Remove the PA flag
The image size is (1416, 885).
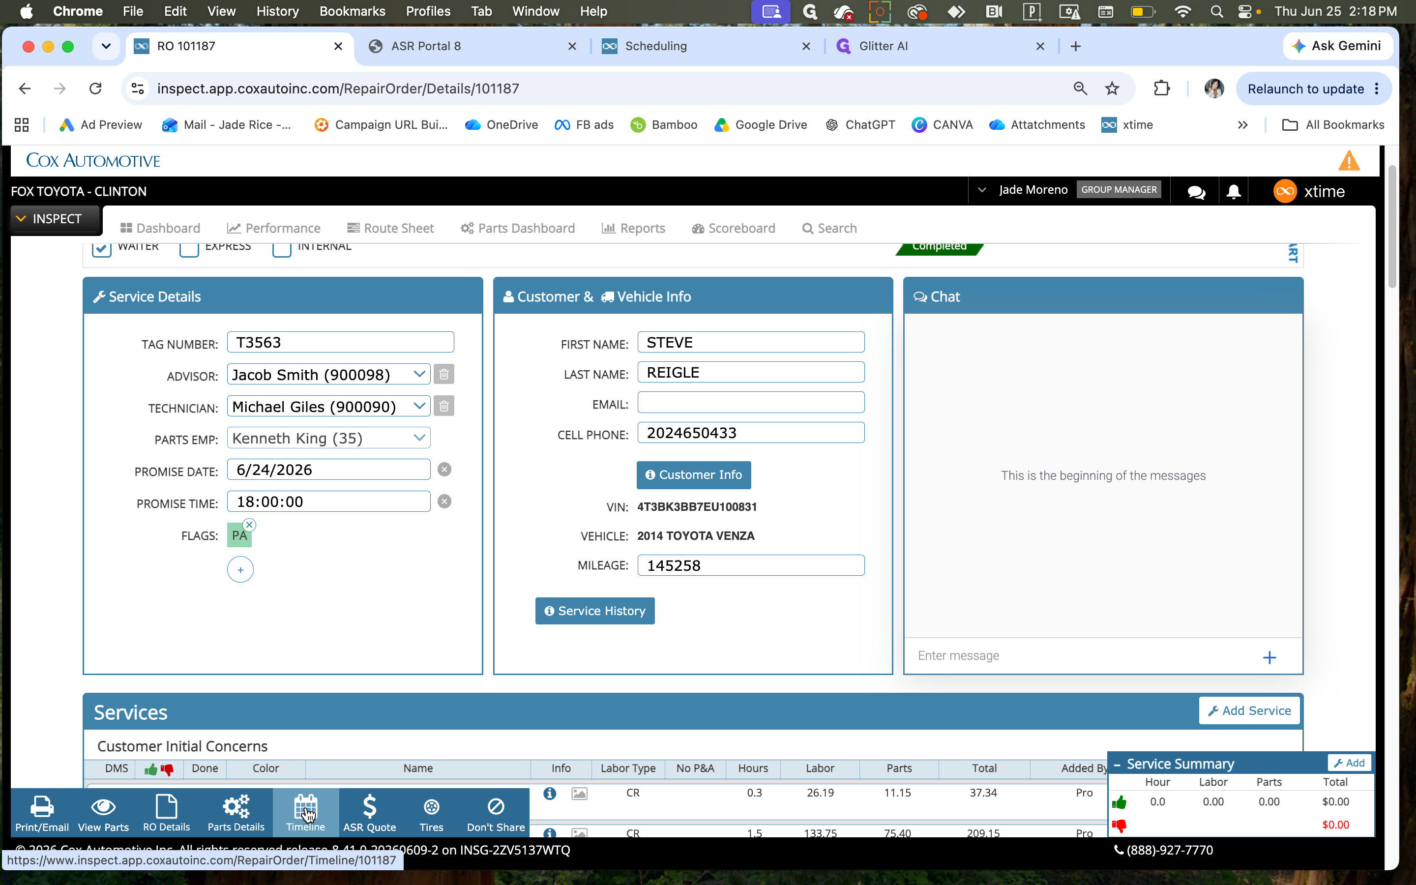249,525
